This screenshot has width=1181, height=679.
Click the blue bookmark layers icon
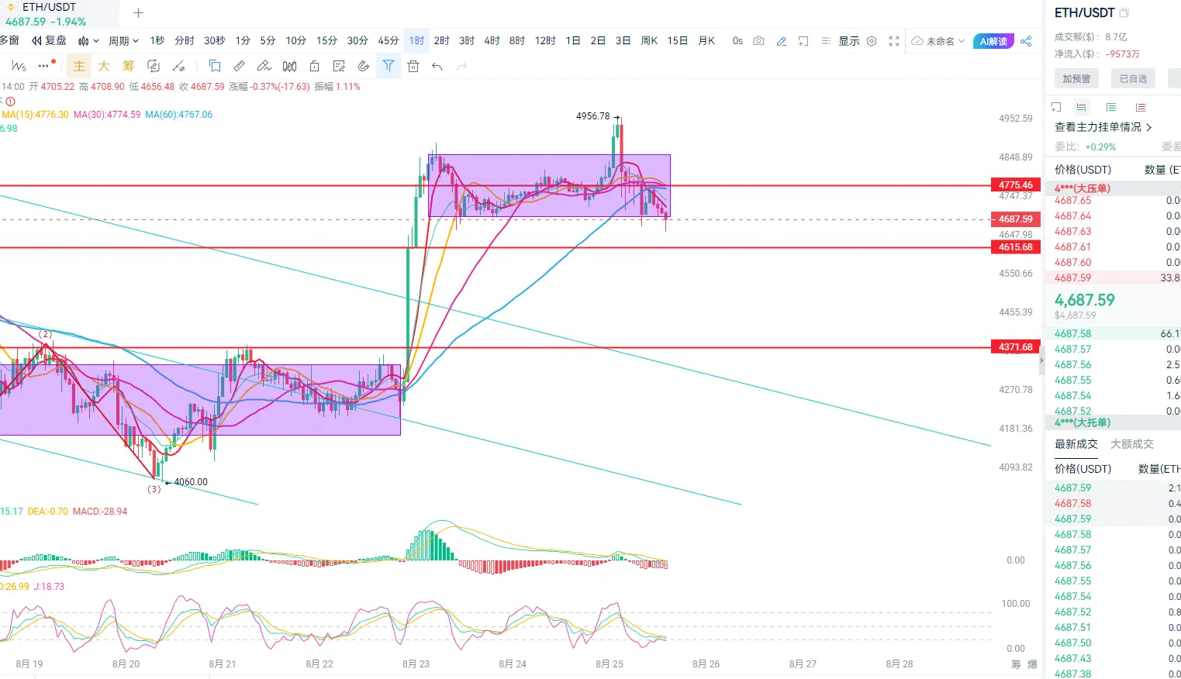(215, 66)
